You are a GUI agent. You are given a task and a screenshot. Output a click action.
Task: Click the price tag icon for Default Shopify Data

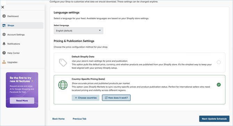[63, 62]
